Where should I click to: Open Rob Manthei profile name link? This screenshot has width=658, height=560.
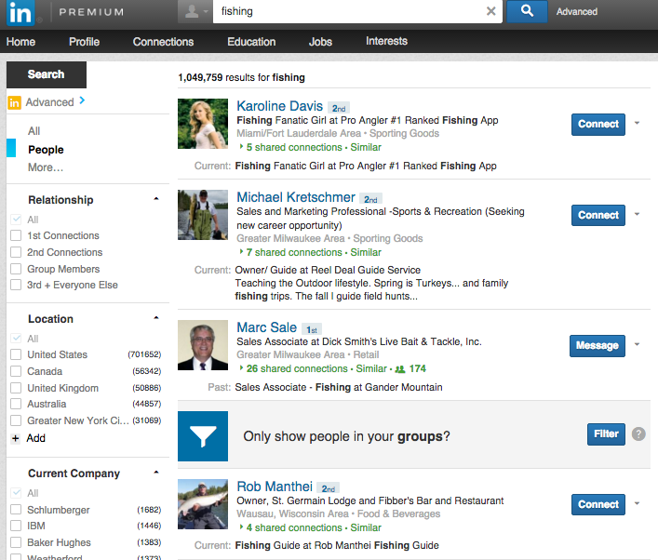click(x=275, y=487)
